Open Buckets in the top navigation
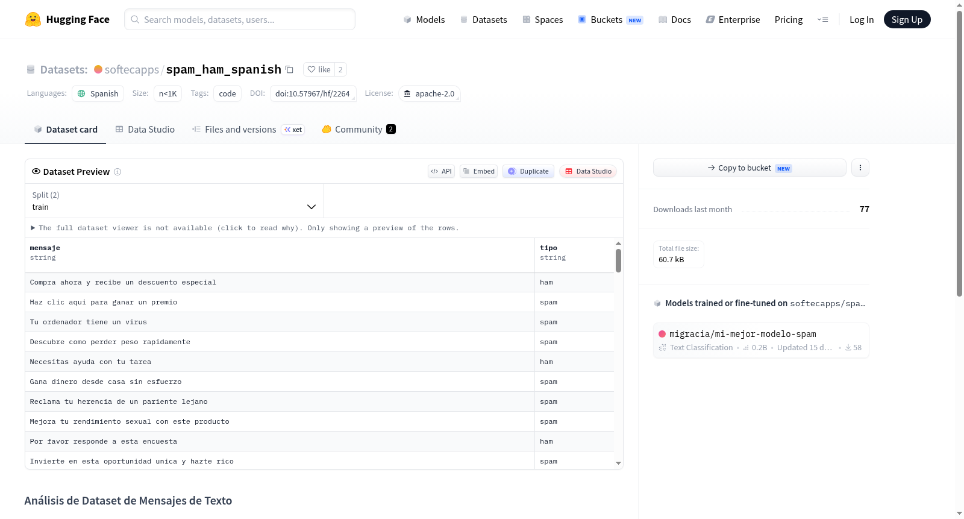The height and width of the screenshot is (519, 964). point(610,19)
